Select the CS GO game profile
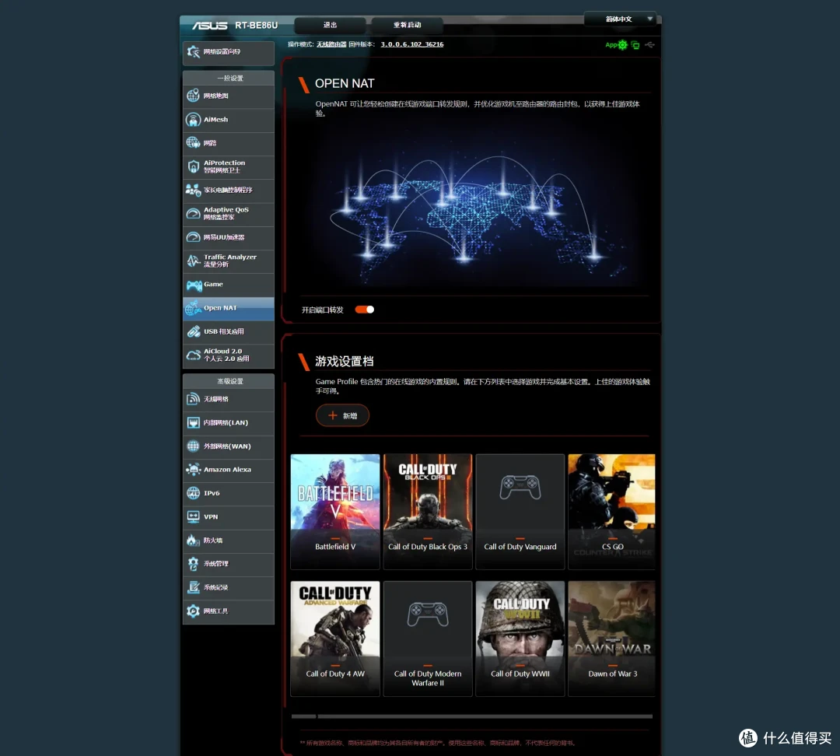 [x=612, y=512]
